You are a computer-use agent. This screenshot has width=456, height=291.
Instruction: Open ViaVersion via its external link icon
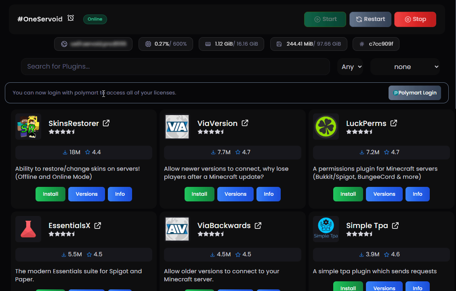246,123
